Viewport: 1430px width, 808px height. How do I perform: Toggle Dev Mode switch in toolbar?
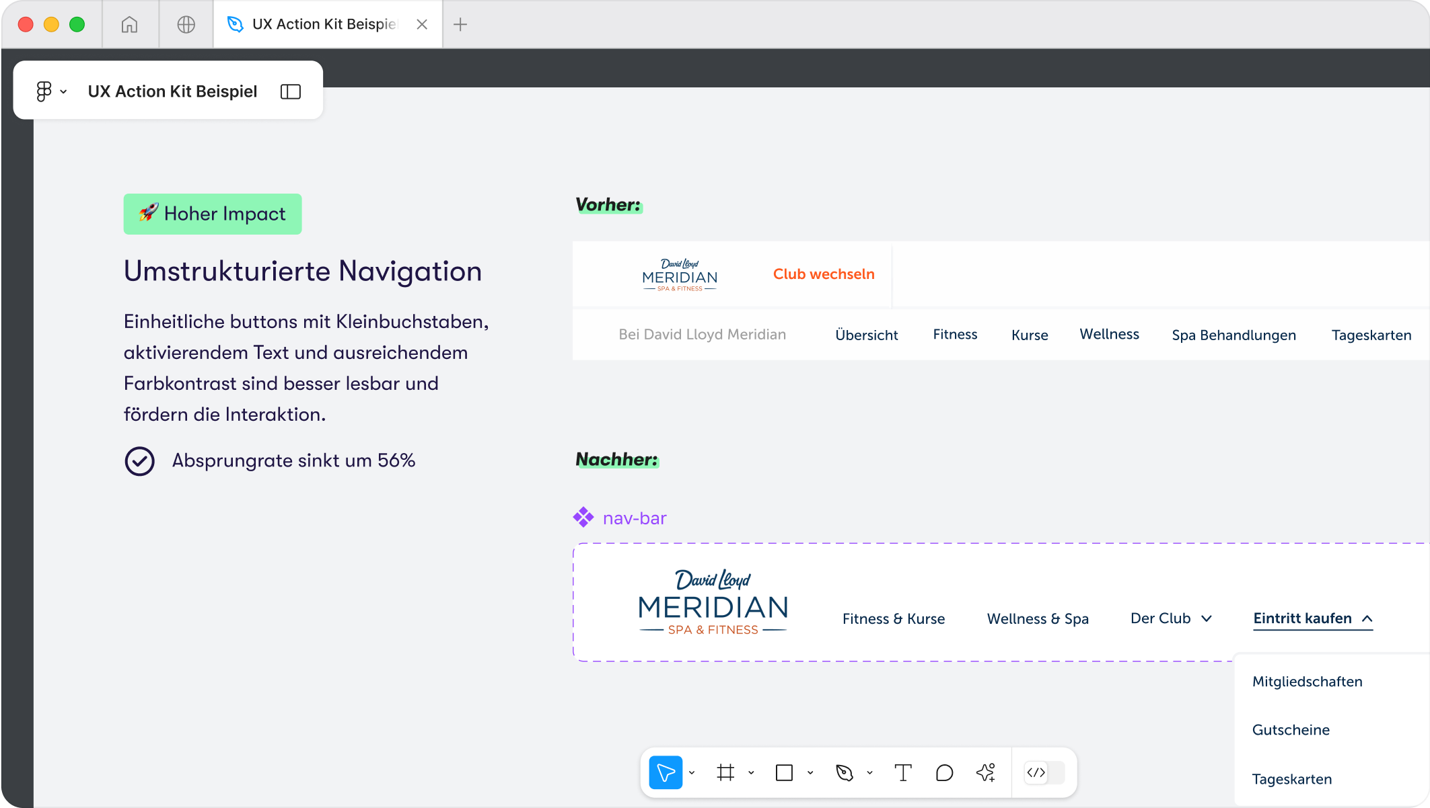[1044, 772]
